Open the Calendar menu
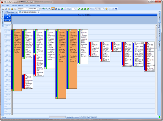Screen dimensions: 163x121 point(14,6)
